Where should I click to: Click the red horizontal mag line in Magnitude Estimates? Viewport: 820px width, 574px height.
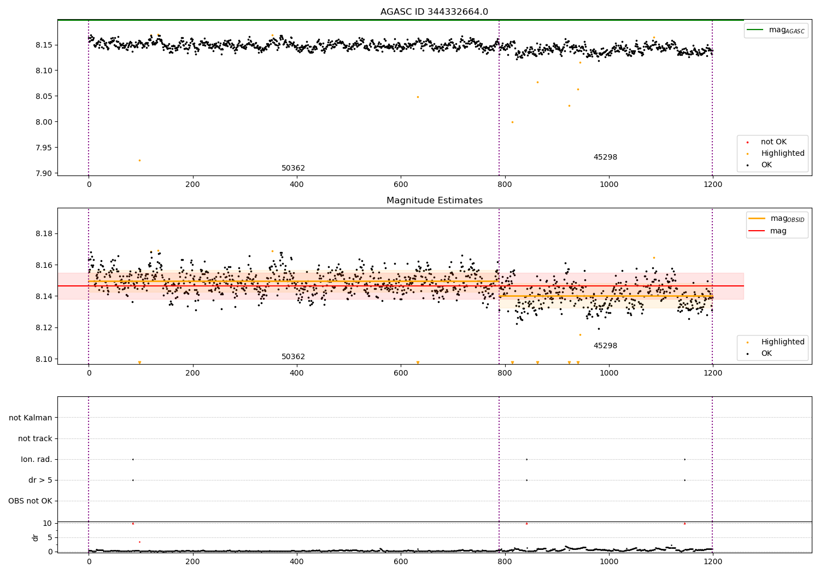click(400, 286)
